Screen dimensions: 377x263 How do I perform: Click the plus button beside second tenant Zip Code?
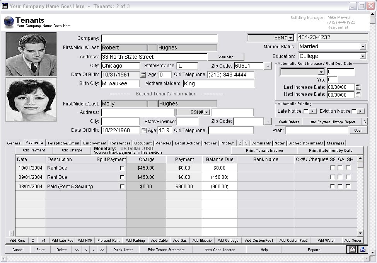tap(268, 122)
